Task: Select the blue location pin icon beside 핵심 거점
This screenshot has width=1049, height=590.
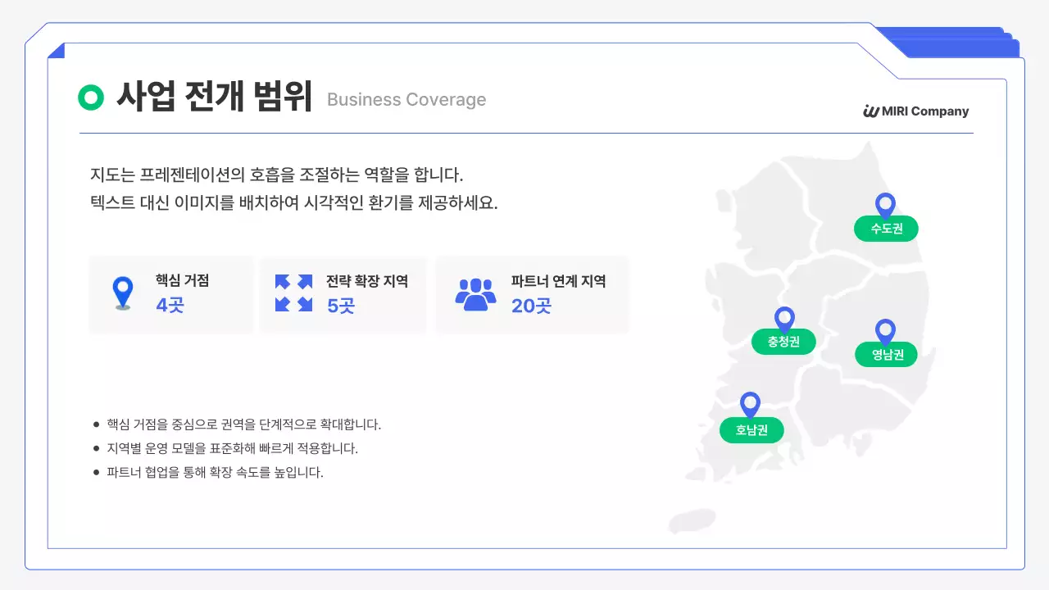Action: click(123, 293)
